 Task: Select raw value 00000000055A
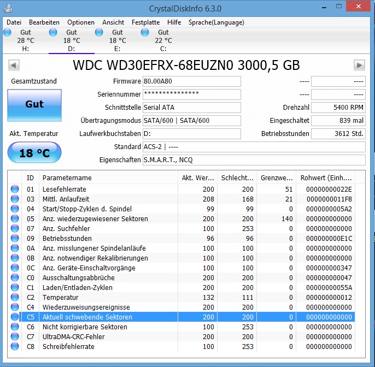coord(329,287)
